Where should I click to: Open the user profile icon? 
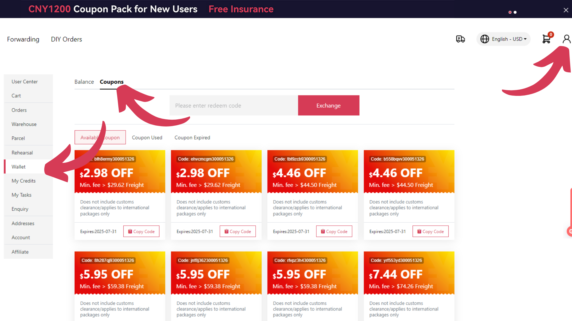click(567, 39)
